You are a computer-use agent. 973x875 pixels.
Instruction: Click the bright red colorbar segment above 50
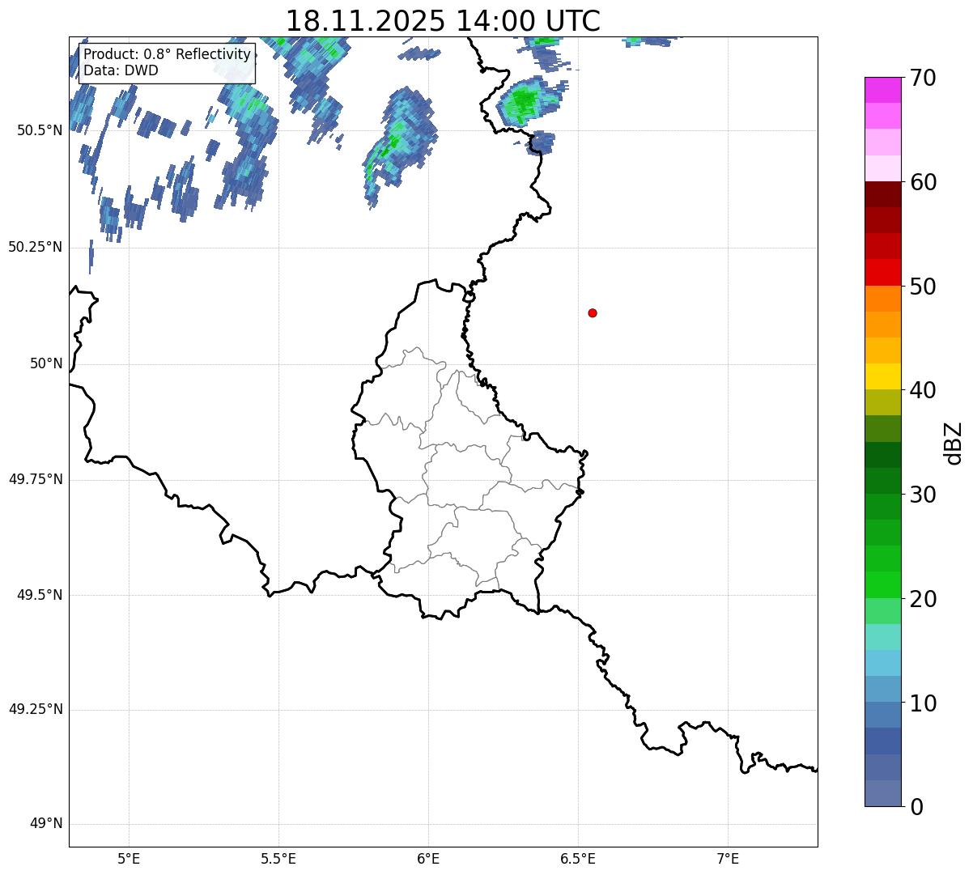point(882,272)
